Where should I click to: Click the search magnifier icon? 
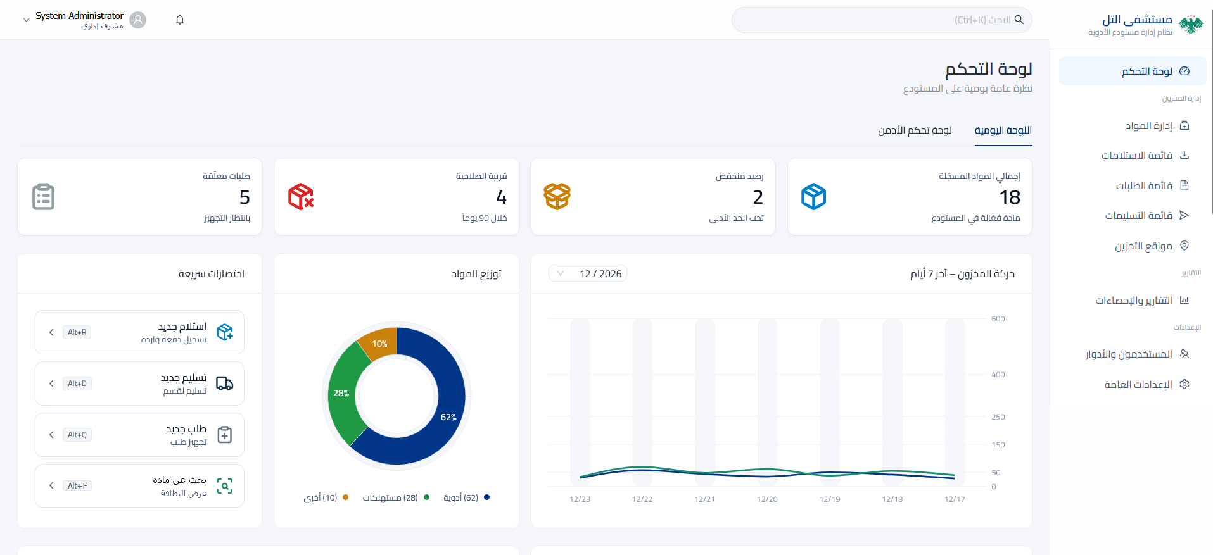tap(1019, 20)
